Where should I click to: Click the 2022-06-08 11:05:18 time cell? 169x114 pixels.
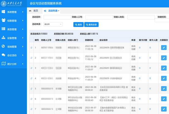90,47
